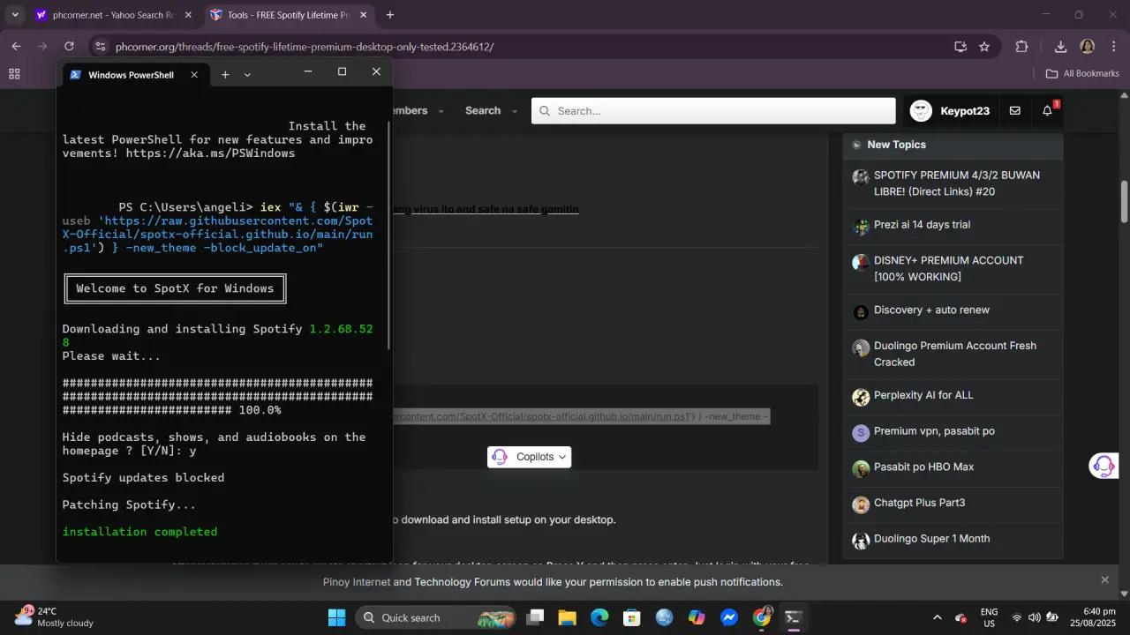Close the Windows PowerShell tab
The image size is (1130, 635).
pos(194,75)
